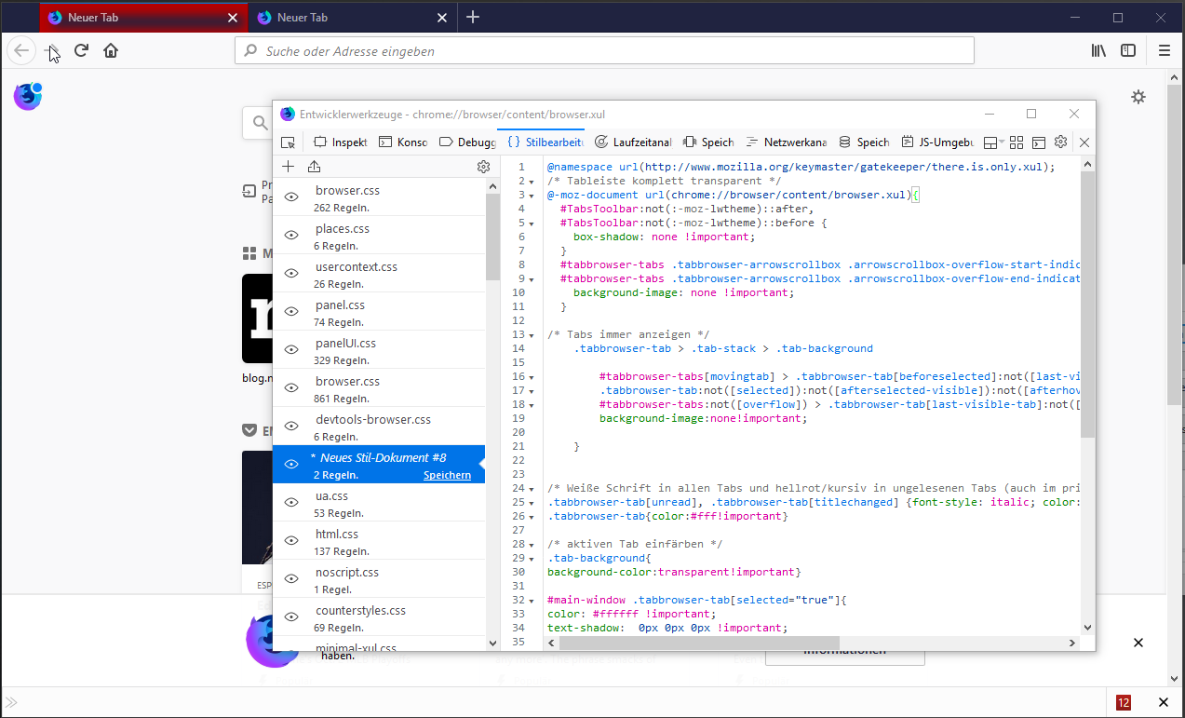Hide the panelUI.css stylesheet via eye icon

click(x=291, y=350)
